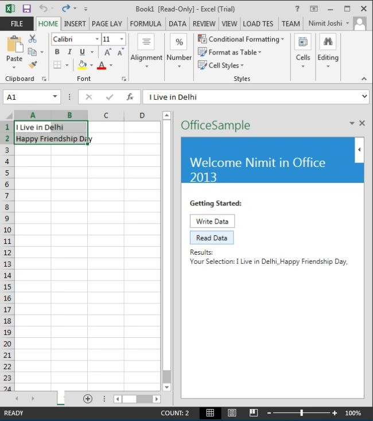Click the Write Data button
The image size is (373, 421).
coord(212,221)
